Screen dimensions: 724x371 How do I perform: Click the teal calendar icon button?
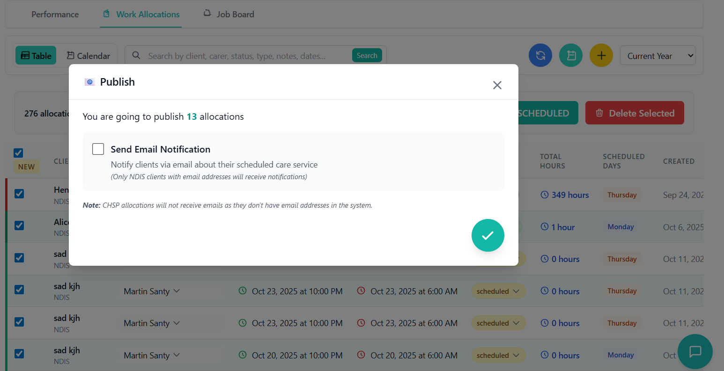[571, 56]
